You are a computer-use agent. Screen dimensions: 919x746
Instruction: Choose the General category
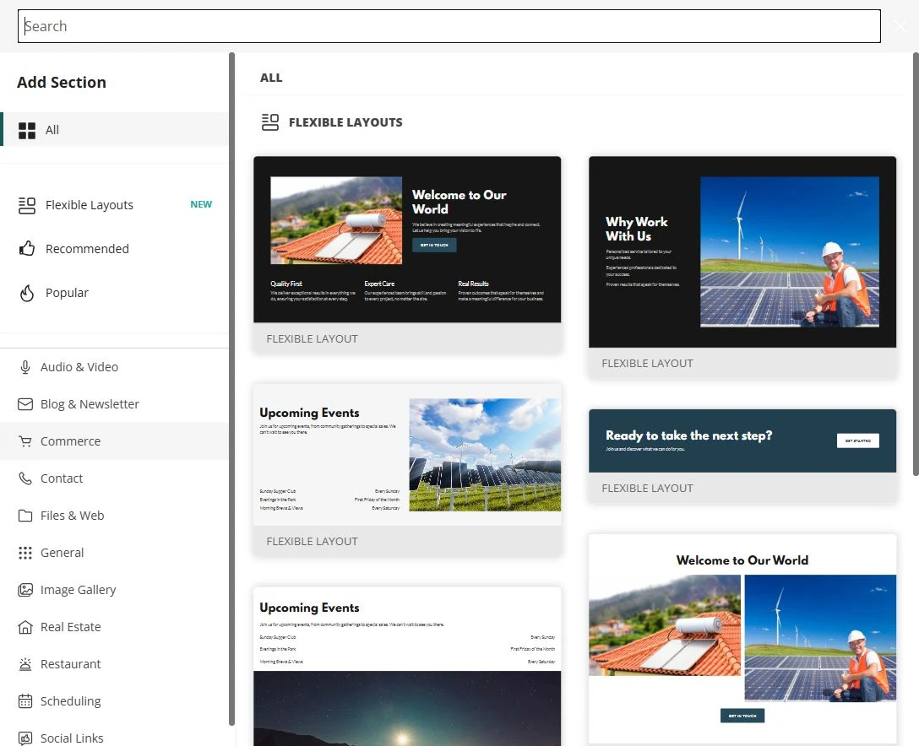pos(115,553)
